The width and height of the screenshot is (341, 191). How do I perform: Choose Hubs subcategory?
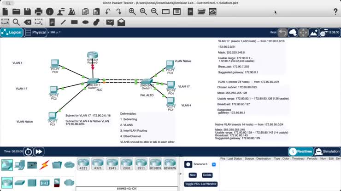tap(32, 183)
